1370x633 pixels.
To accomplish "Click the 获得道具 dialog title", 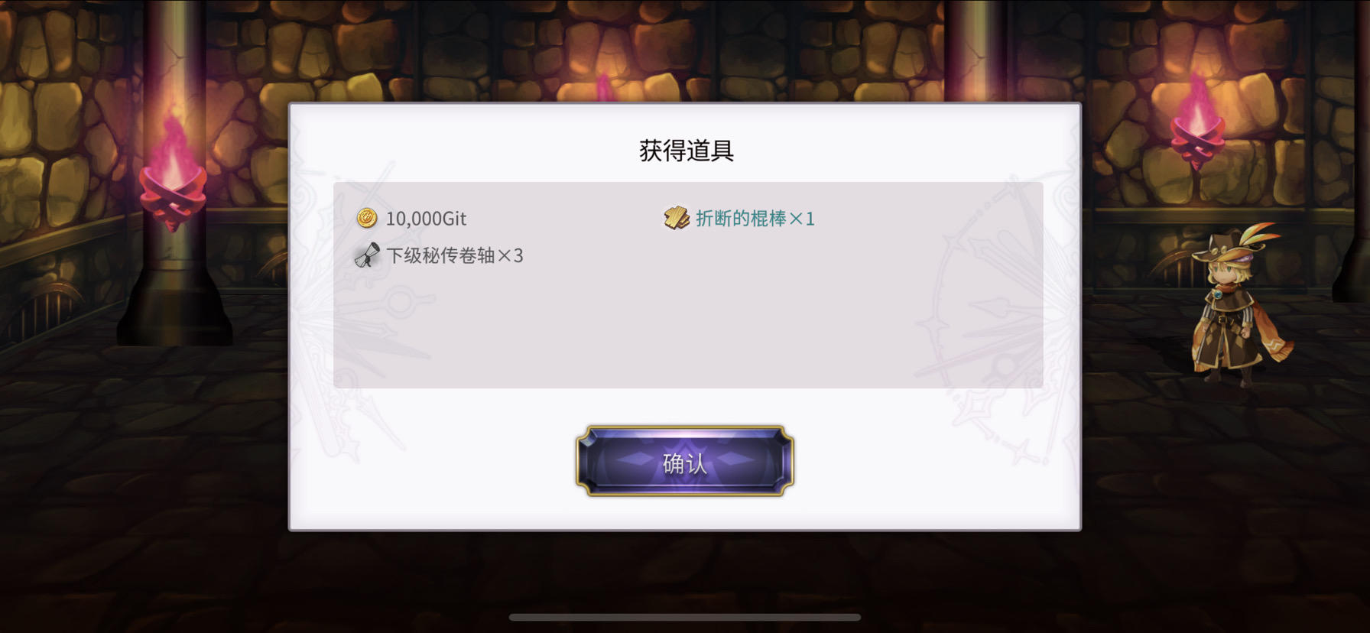I will pos(686,151).
